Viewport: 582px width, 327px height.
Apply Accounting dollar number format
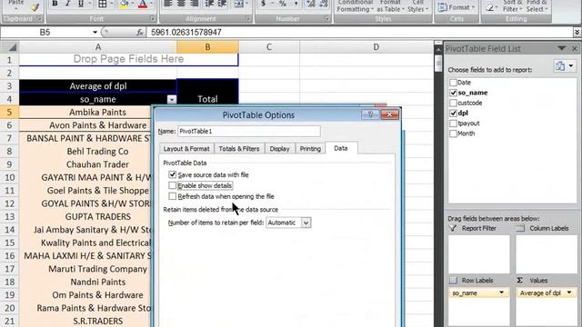point(263,4)
